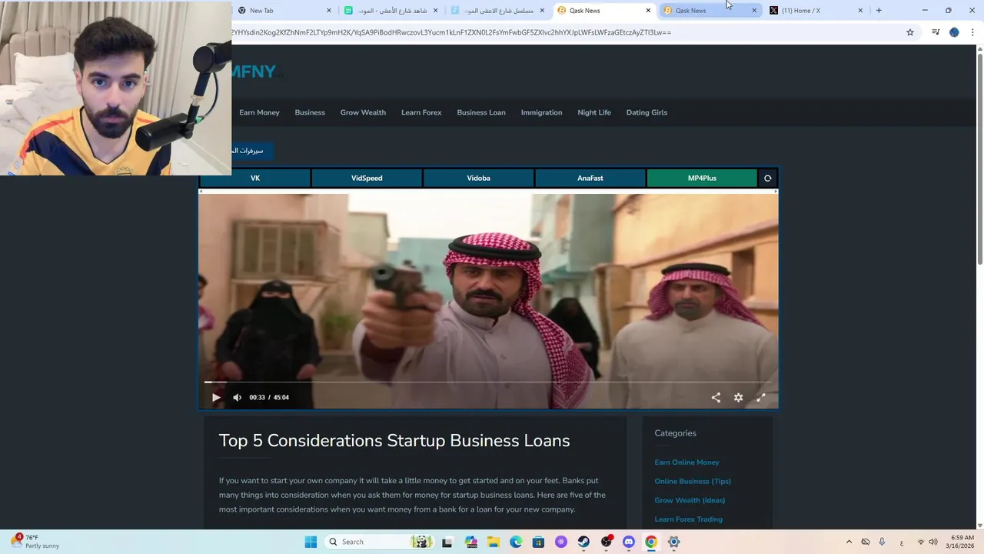Open the purple audio app on taskbar

[561, 542]
